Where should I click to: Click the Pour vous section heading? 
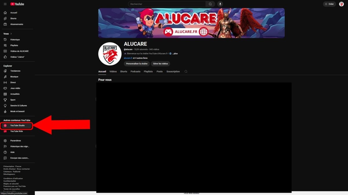(105, 80)
